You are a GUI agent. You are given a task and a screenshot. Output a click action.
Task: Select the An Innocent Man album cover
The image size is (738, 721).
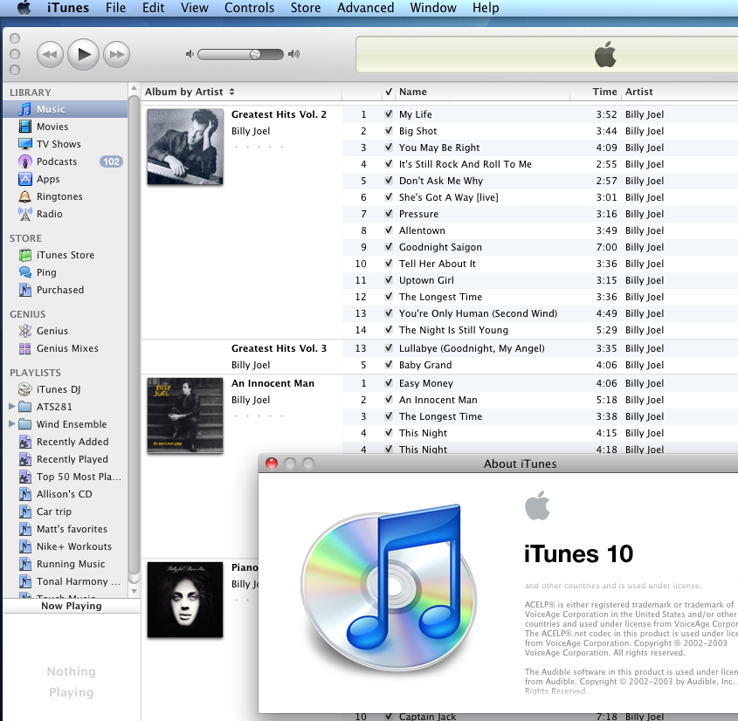coord(185,415)
